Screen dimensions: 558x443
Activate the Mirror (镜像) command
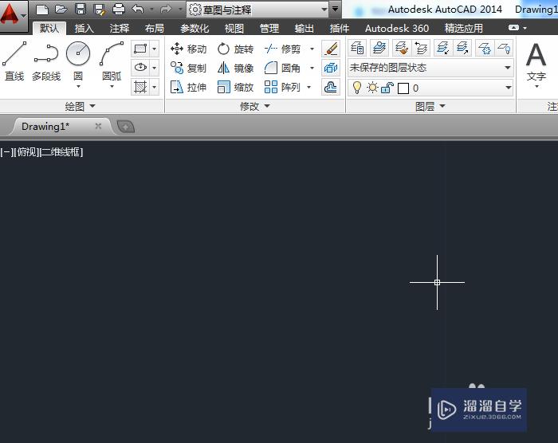tap(235, 68)
